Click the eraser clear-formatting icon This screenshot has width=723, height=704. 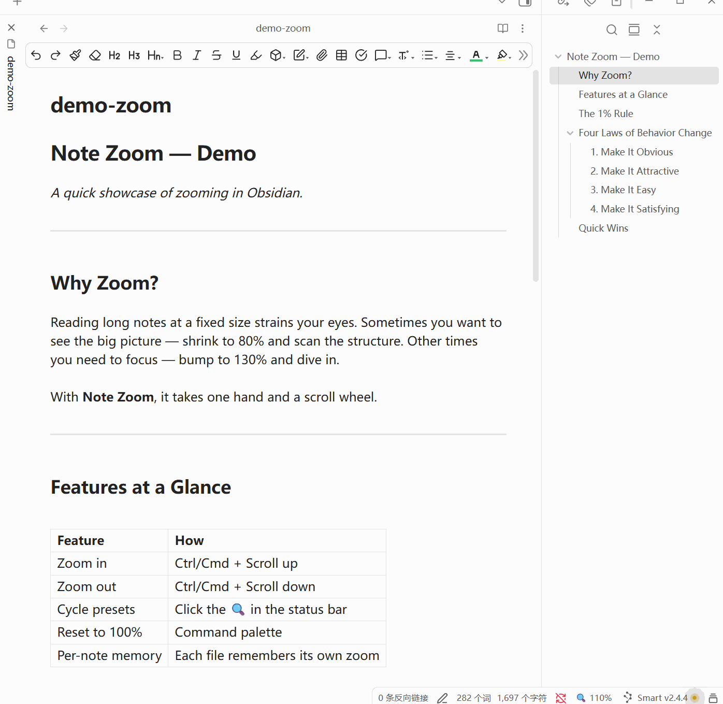pyautogui.click(x=95, y=55)
